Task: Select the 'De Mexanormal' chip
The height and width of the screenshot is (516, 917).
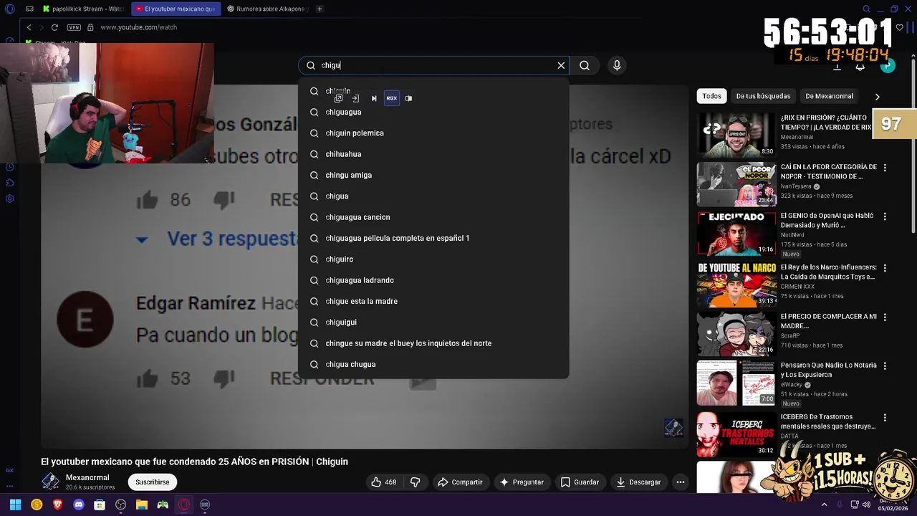Action: [x=829, y=96]
